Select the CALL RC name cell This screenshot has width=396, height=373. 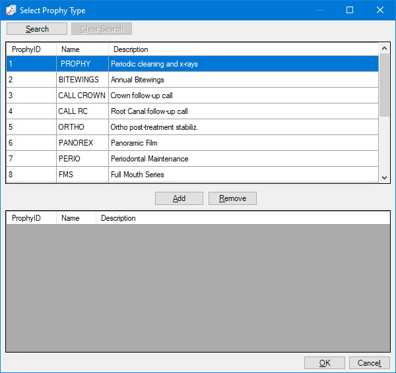[82, 111]
